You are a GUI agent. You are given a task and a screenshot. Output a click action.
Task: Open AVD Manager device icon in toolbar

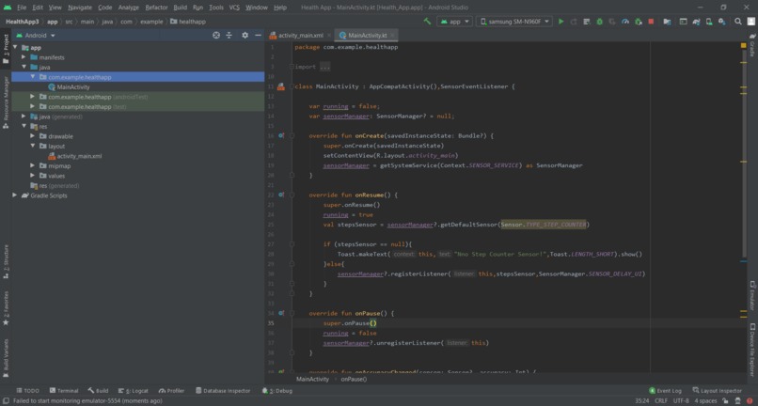click(709, 22)
